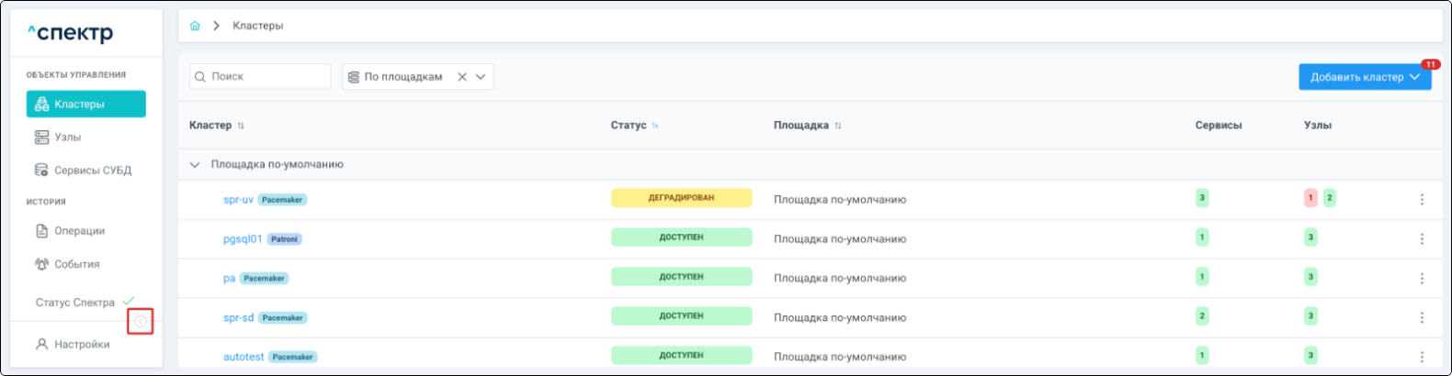Open the three-dot menu for pgsql01
This screenshot has height=376, width=1452.
pos(1421,238)
